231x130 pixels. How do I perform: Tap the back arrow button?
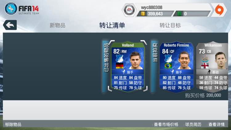click(10, 25)
